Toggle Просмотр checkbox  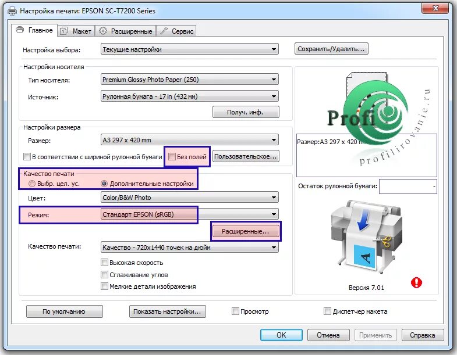click(235, 311)
